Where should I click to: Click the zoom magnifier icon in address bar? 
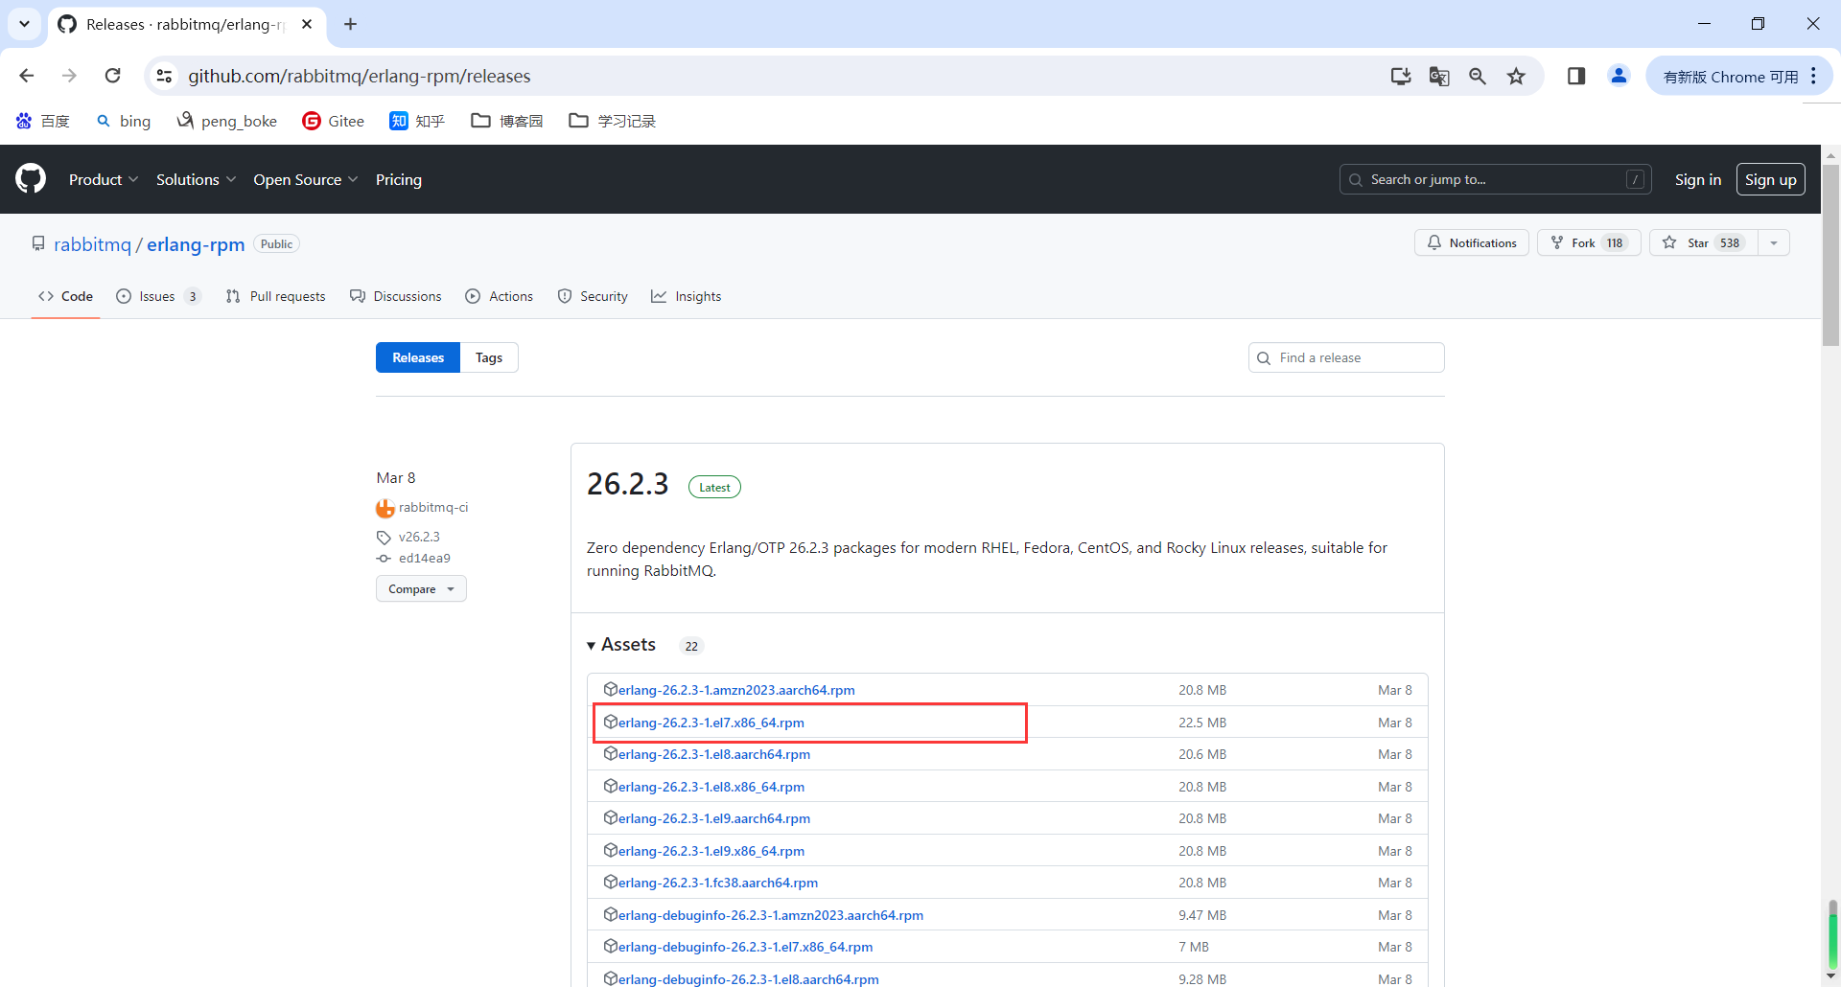[x=1478, y=76]
